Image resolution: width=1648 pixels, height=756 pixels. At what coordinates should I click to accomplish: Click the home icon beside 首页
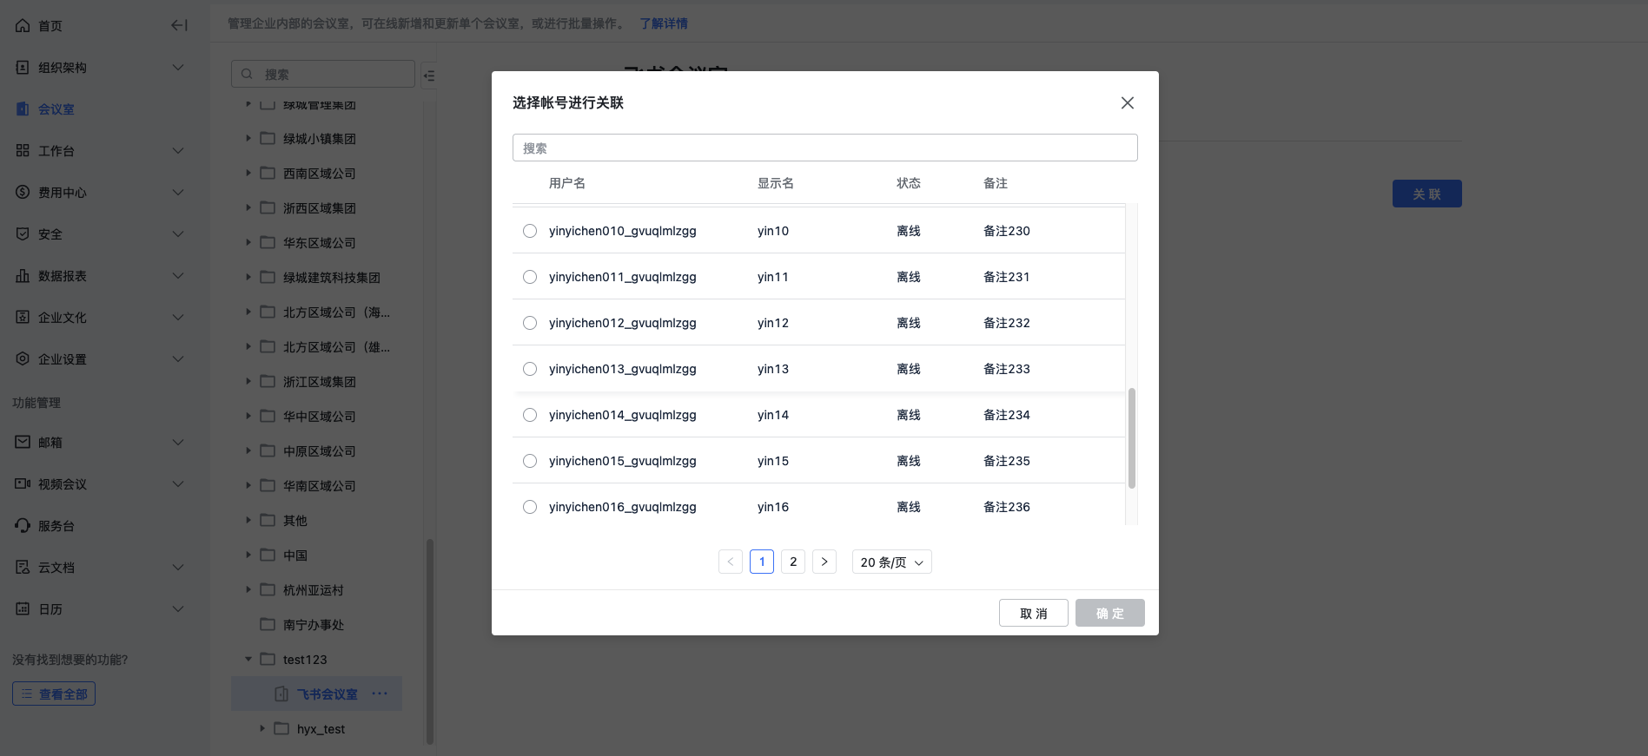pos(23,26)
